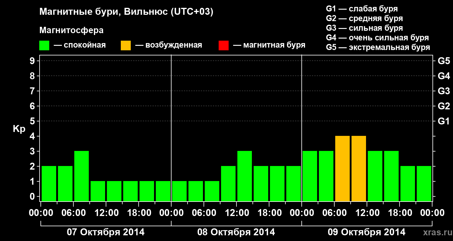
Task: Click the orange bar starting at 06:00, 09 Октября
Action: coord(342,168)
